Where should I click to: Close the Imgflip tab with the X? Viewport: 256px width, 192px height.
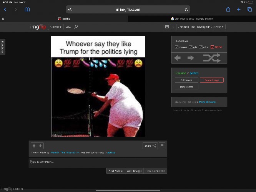point(3,19)
